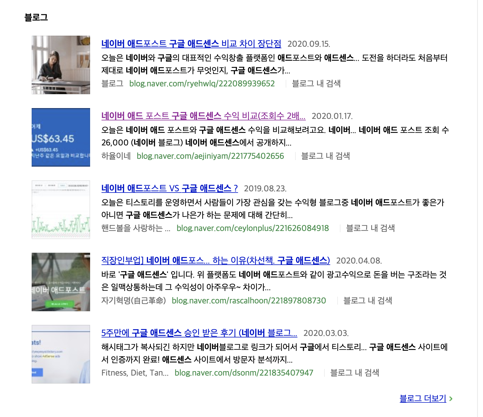The width and height of the screenshot is (483, 417).
Task: Click blog name 자기혁명(自己革命)
Action: pos(133,301)
